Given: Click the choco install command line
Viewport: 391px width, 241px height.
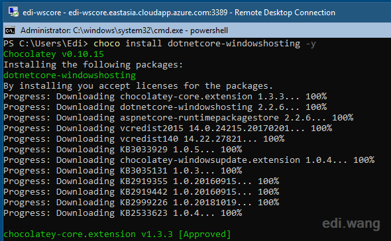Looking at the screenshot, I should pyautogui.click(x=160, y=44).
